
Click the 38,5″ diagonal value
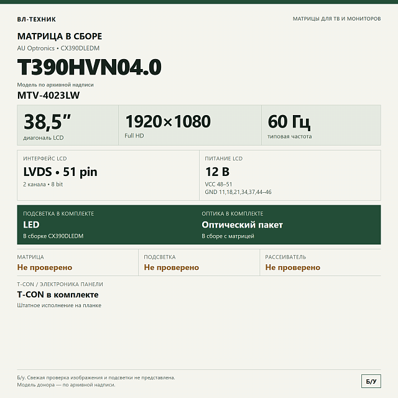[x=47, y=122]
